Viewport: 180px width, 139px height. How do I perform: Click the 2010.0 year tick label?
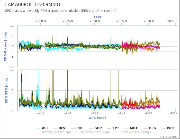95,21
